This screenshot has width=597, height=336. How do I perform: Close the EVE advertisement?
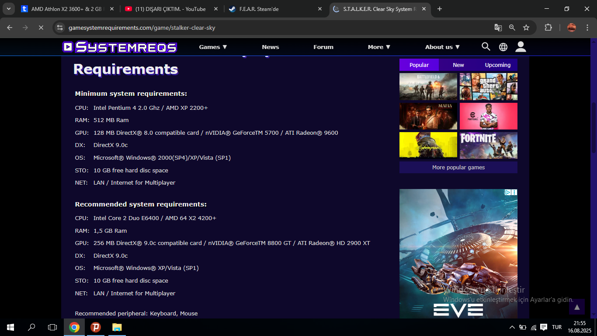pyautogui.click(x=514, y=192)
